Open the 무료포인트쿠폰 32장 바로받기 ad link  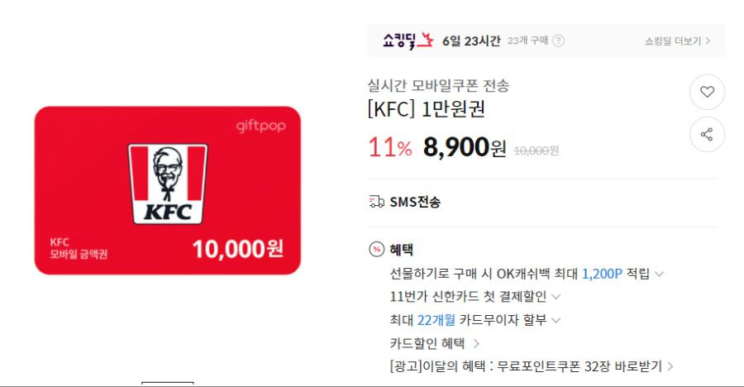pyautogui.click(x=532, y=366)
